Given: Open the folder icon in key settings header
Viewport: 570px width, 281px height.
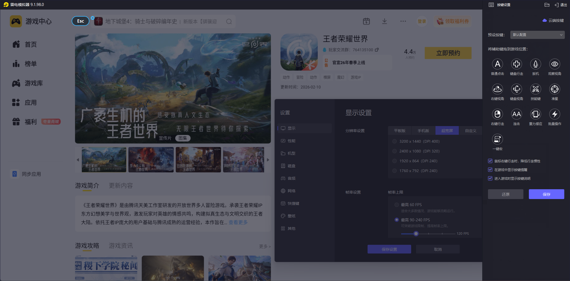Looking at the screenshot, I should pyautogui.click(x=547, y=5).
